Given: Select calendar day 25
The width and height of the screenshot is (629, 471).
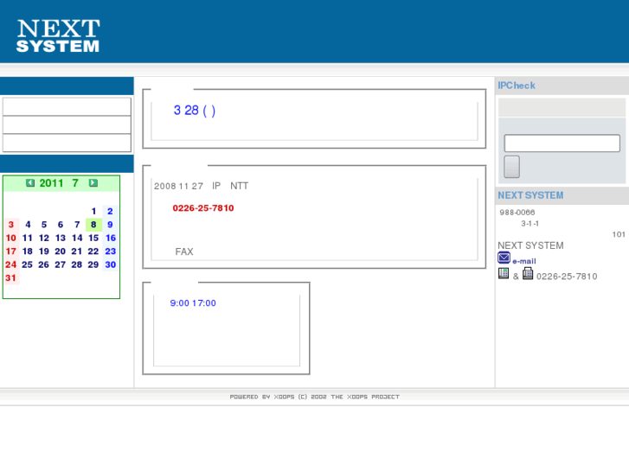Looking at the screenshot, I should (x=28, y=264).
